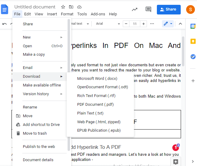This screenshot has height=166, width=197.
Task: Expand the Version history submenu arrow
Action: click(x=61, y=94)
